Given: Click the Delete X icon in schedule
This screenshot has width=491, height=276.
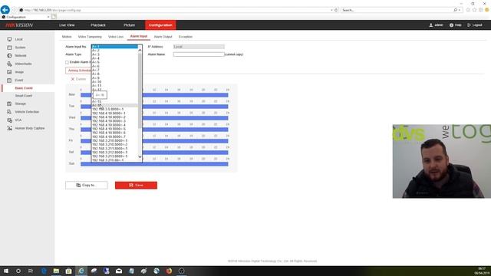Looking at the screenshot, I should point(73,79).
